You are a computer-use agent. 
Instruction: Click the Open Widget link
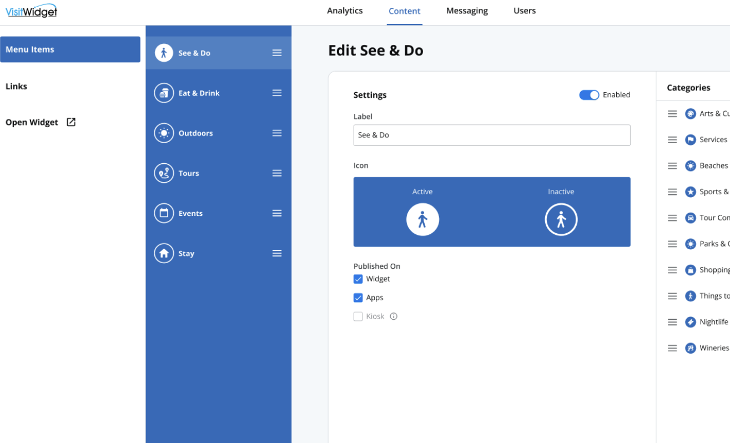coord(32,122)
